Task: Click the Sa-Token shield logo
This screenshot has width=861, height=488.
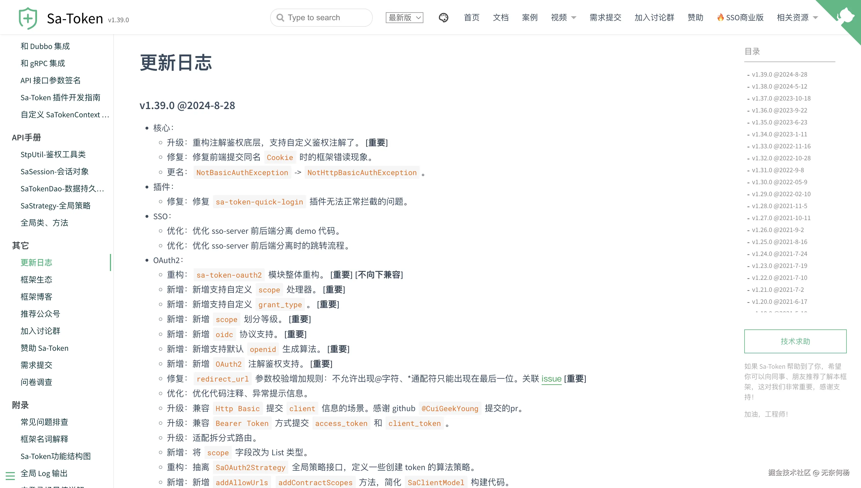Action: (x=28, y=18)
